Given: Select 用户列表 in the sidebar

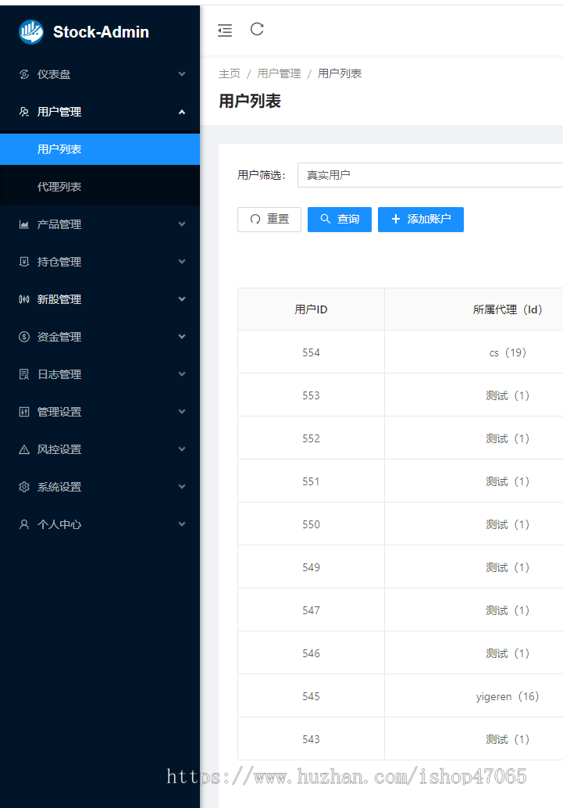Looking at the screenshot, I should (x=100, y=149).
